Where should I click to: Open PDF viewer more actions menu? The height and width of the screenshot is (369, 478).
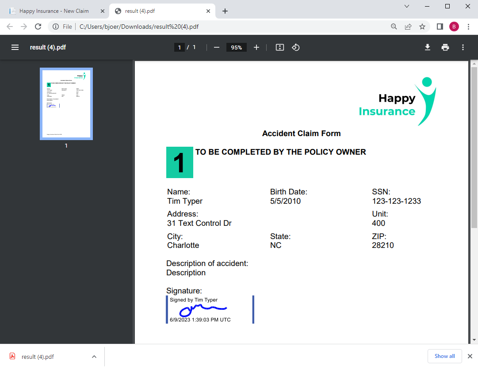(x=463, y=47)
